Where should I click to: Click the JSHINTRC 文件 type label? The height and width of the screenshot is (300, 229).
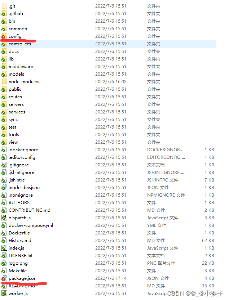[163, 180]
